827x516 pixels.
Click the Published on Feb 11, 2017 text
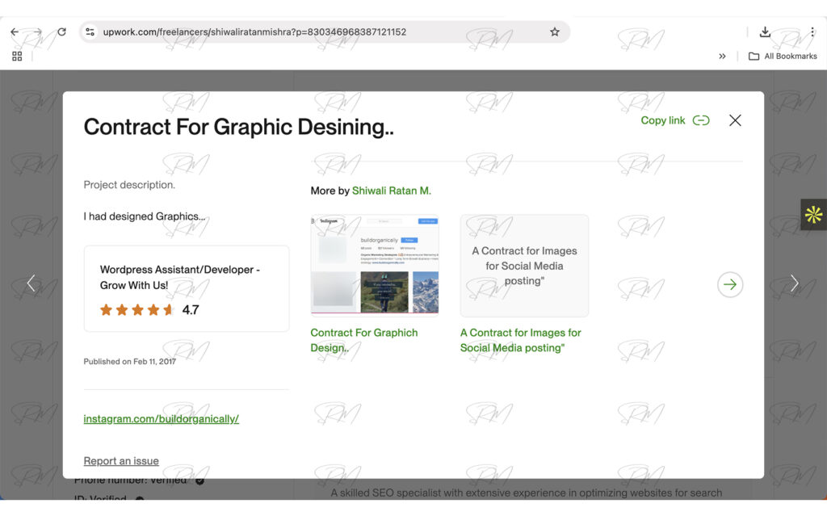coord(130,362)
